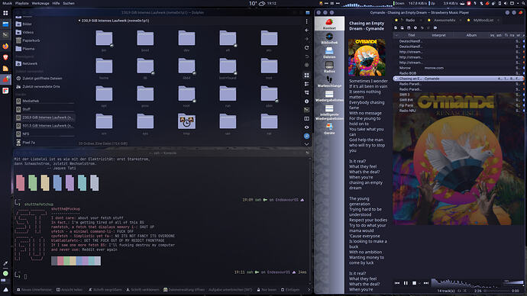Viewport: 527px width, 296px height.
Task: Open the Bibliothek sidebar tab in Strawberry
Action: point(329,38)
